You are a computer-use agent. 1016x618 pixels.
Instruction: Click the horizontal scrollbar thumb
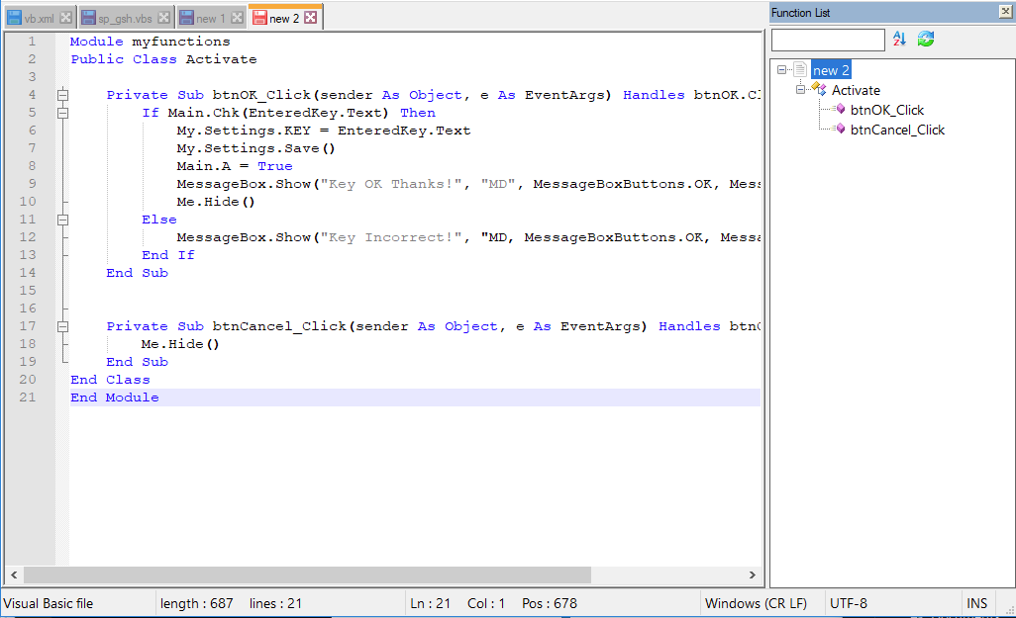[307, 574]
